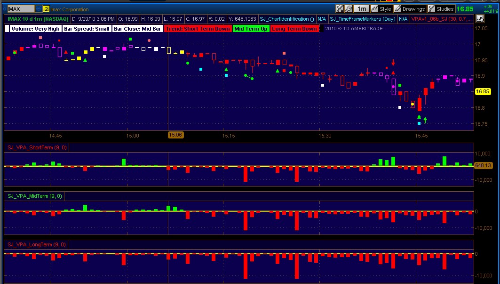Image resolution: width=500 pixels, height=284 pixels.
Task: Click the H: 16.99 high value
Action: (151, 19)
